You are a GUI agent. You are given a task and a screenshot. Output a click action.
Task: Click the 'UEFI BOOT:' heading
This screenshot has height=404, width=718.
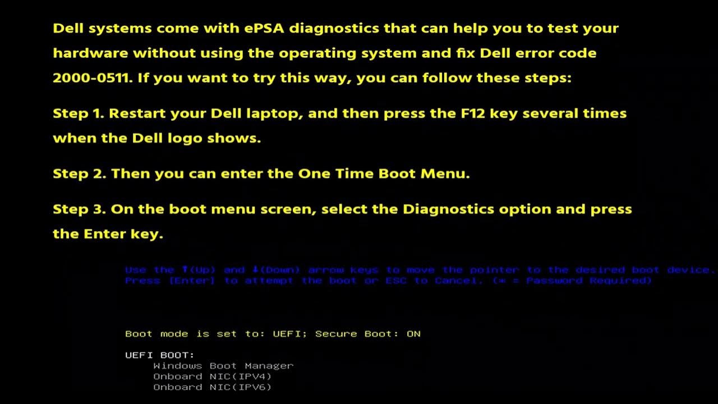[160, 355]
